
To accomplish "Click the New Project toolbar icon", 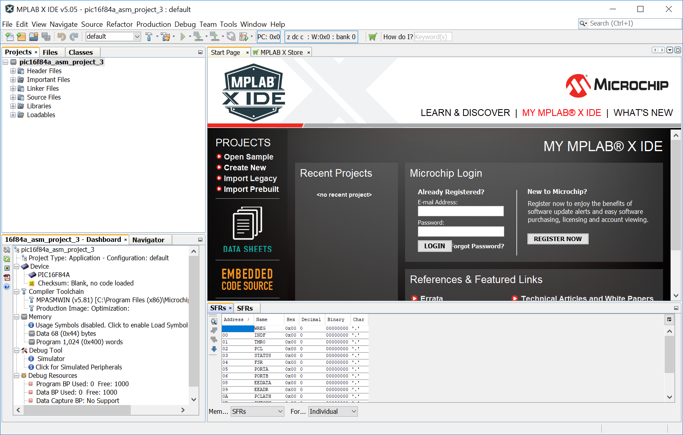I will pos(21,37).
